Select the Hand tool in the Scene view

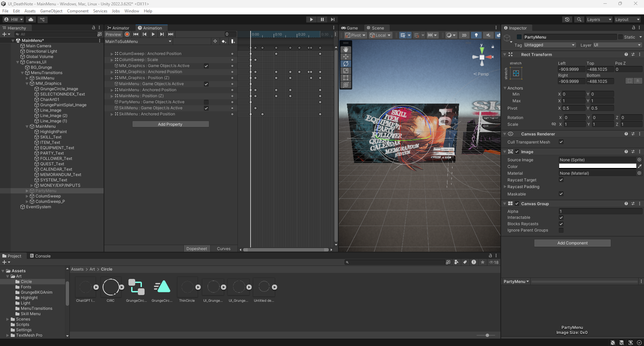tap(346, 49)
